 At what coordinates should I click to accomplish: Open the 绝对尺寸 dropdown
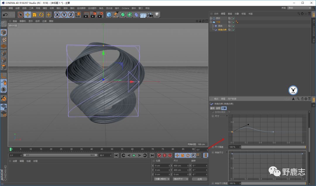coord(181,179)
